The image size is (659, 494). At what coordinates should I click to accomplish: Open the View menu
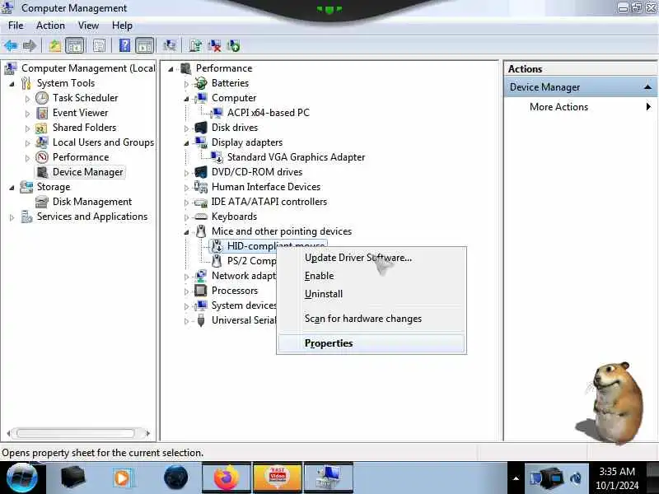[x=88, y=26]
